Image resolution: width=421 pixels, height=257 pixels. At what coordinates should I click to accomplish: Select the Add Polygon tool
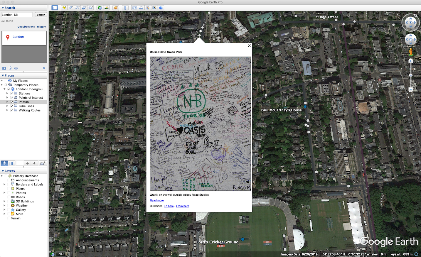click(x=71, y=8)
